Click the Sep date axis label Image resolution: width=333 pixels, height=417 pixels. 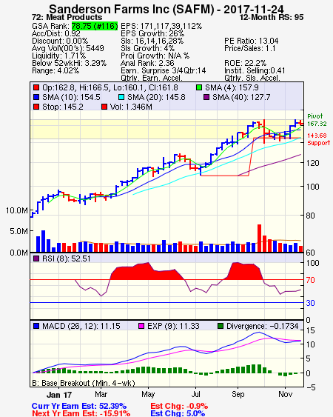[x=238, y=394]
